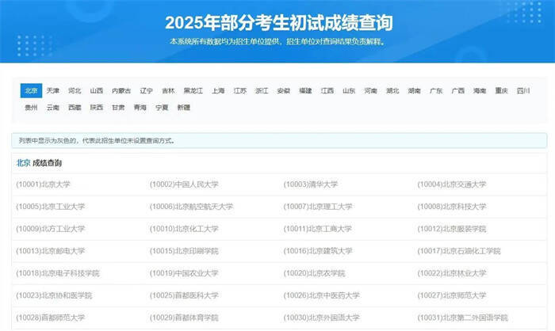Switch to the 内蒙古 province tab
Image resolution: width=555 pixels, height=331 pixels.
click(x=121, y=91)
